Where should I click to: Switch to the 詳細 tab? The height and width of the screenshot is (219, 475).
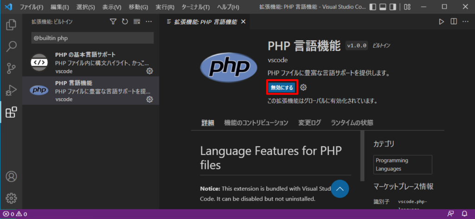point(208,123)
